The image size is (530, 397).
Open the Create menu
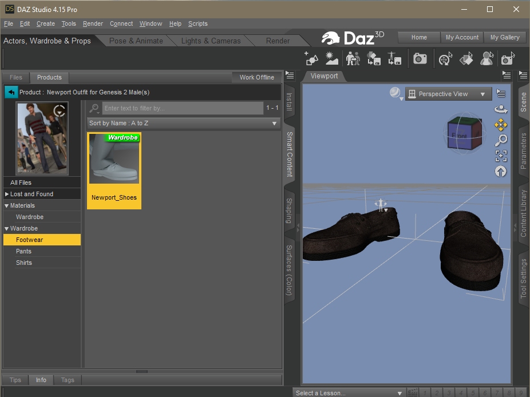point(46,23)
